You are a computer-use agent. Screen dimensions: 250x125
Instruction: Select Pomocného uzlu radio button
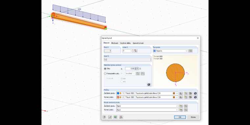click(x=105, y=73)
